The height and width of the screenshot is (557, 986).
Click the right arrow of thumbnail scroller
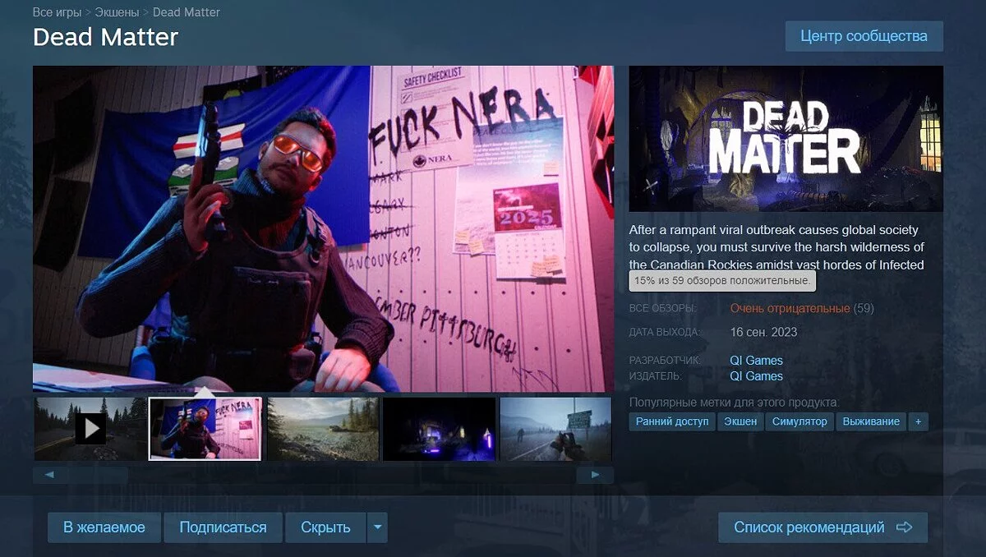tap(596, 475)
